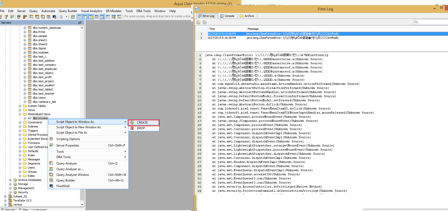Switch to the Projects tab at bottom
This screenshot has width=448, height=211.
click(39, 209)
